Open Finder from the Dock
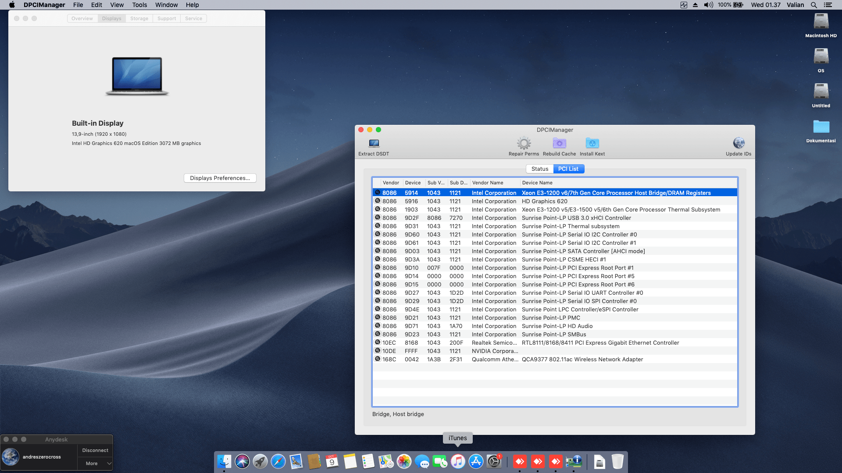 224,461
